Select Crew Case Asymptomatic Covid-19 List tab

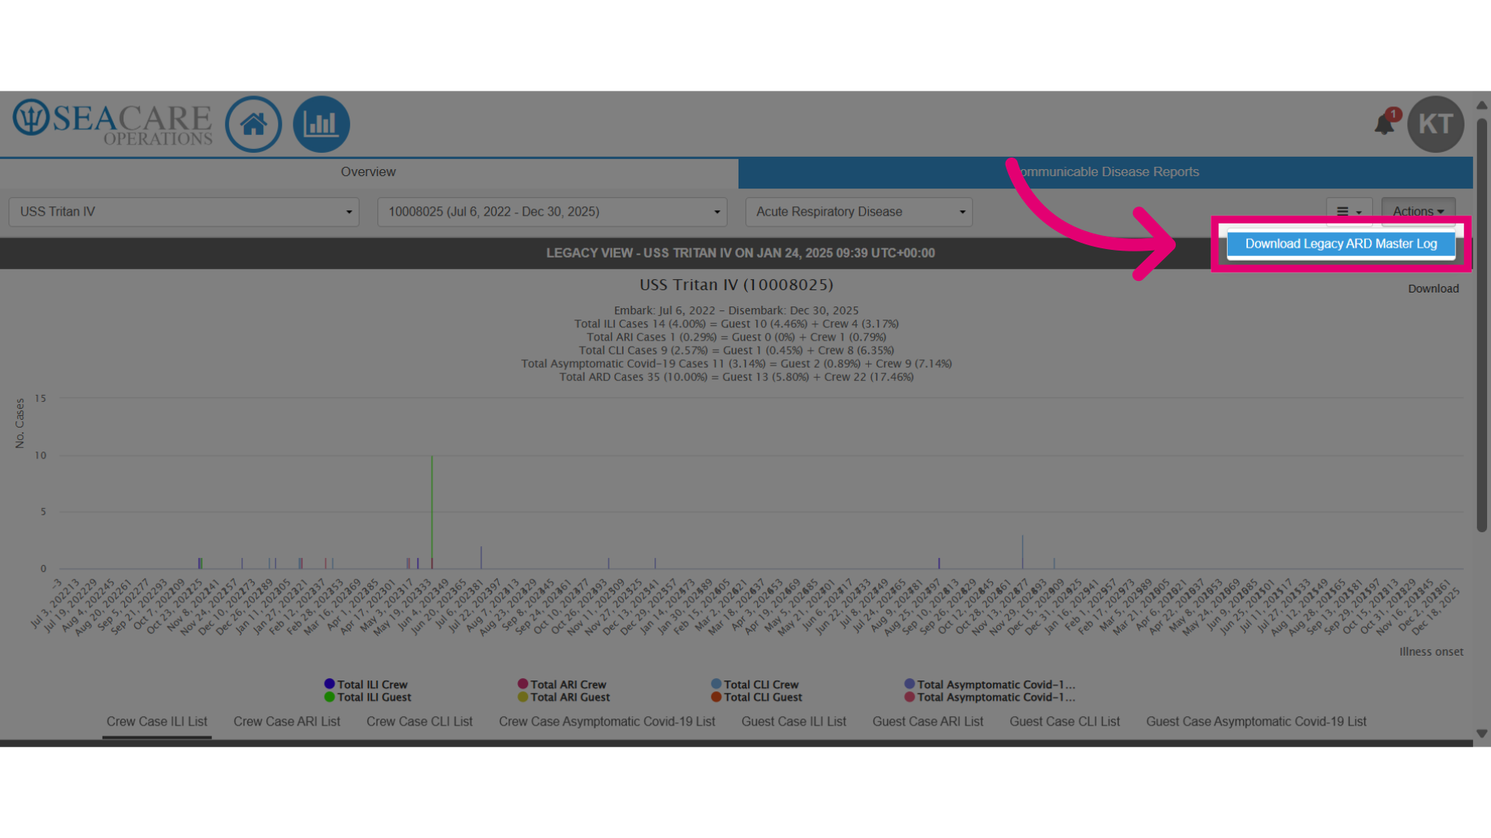(606, 722)
